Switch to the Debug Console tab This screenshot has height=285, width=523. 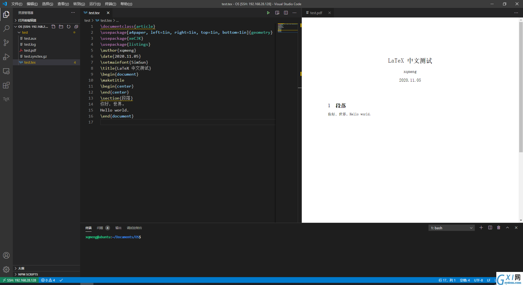134,228
